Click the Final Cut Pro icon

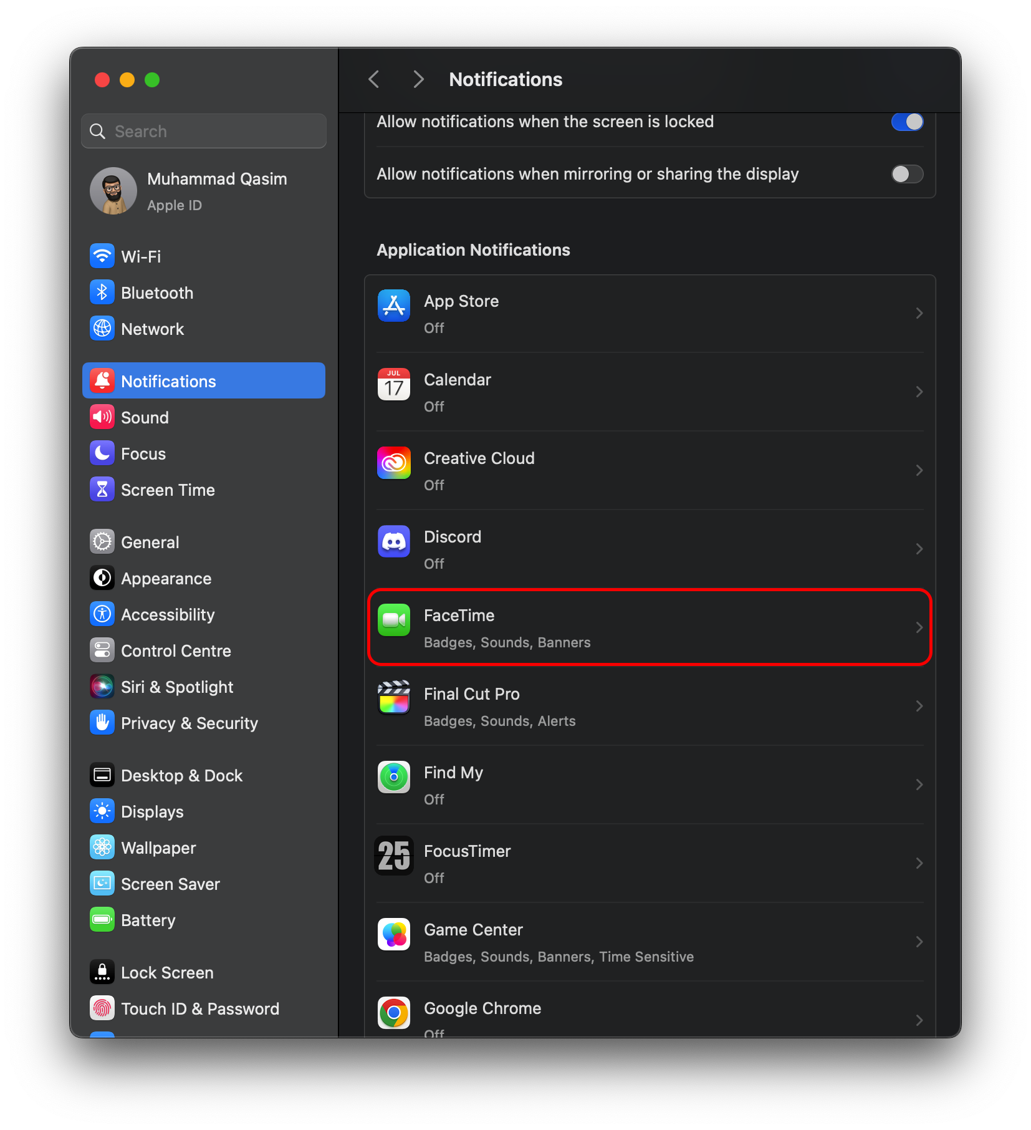pyautogui.click(x=393, y=698)
